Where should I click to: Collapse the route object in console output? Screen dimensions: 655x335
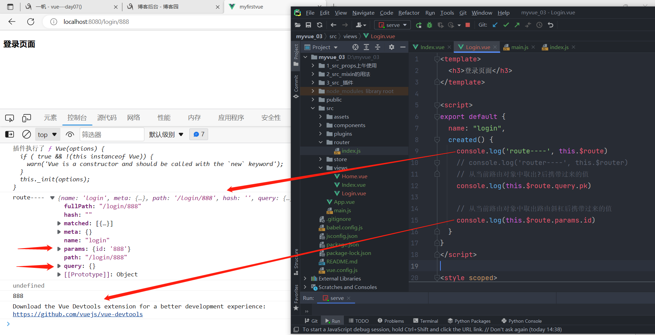52,198
